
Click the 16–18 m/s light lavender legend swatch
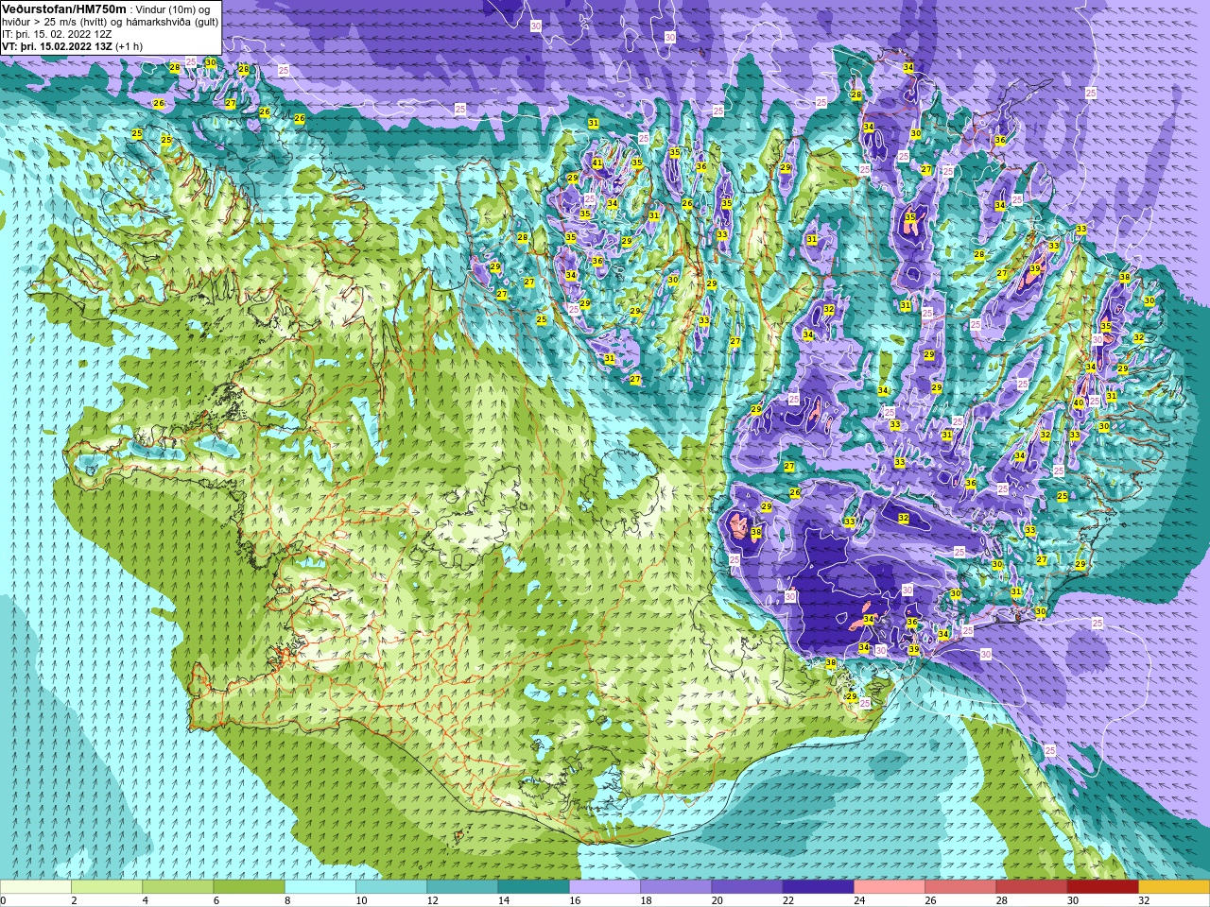point(605,887)
